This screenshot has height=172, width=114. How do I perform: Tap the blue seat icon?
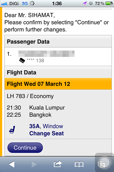coord(12,130)
